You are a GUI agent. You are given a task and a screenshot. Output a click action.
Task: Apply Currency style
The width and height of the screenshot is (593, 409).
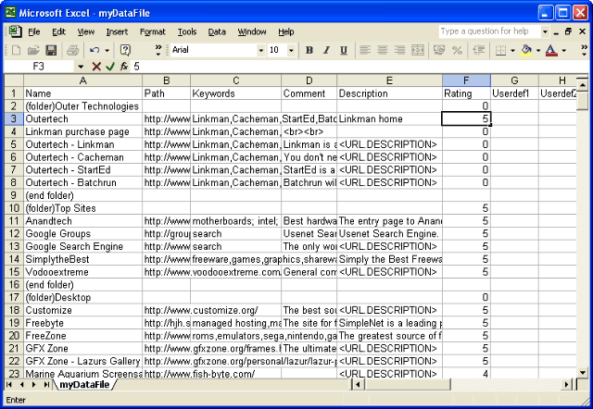[x=439, y=50]
